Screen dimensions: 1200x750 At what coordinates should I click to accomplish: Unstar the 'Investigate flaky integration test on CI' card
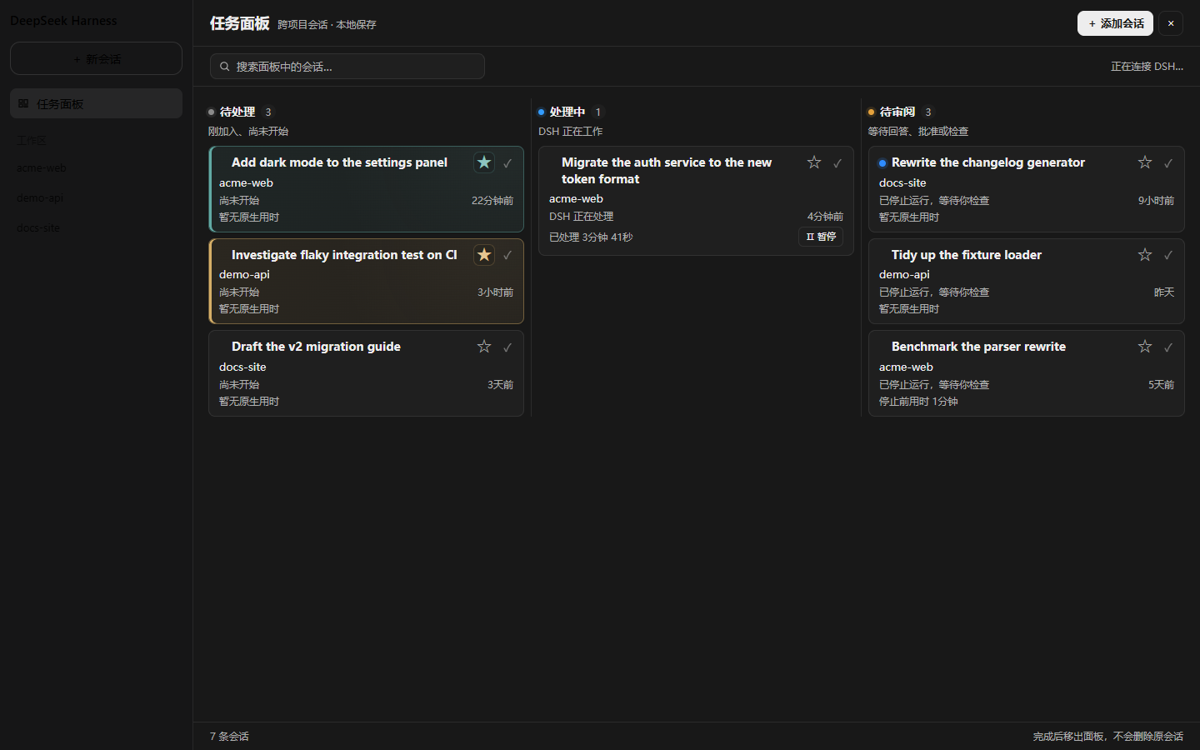pos(484,255)
